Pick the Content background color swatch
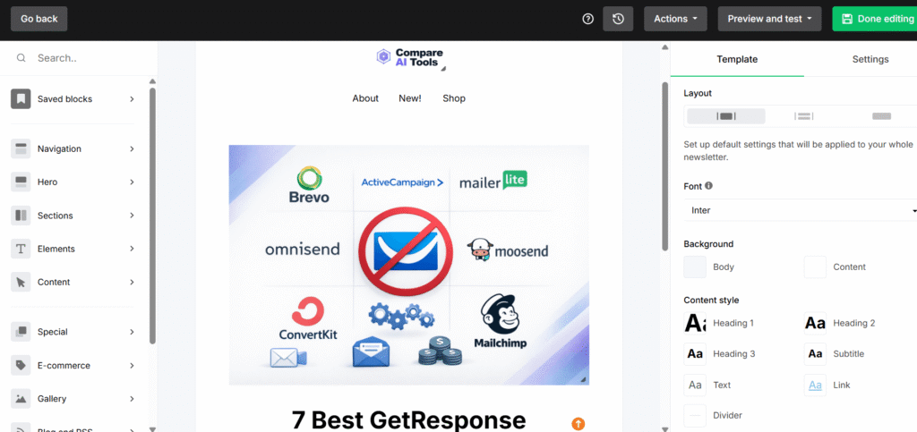917x432 pixels. coord(815,267)
